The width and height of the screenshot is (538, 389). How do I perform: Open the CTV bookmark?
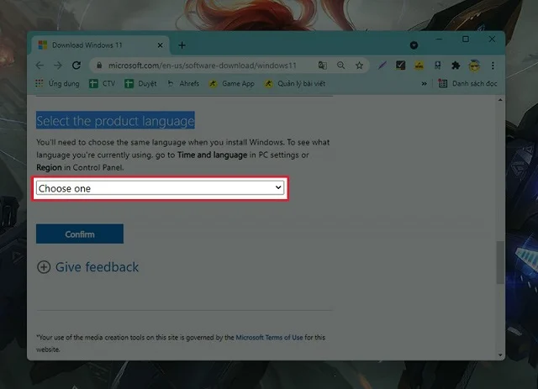[103, 83]
